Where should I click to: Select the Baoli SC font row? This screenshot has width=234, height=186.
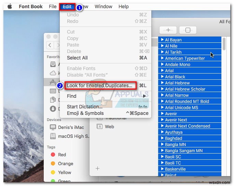click(x=190, y=157)
